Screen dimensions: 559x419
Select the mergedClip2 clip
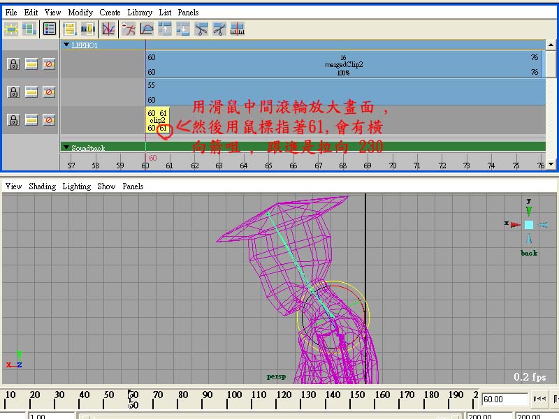click(344, 64)
